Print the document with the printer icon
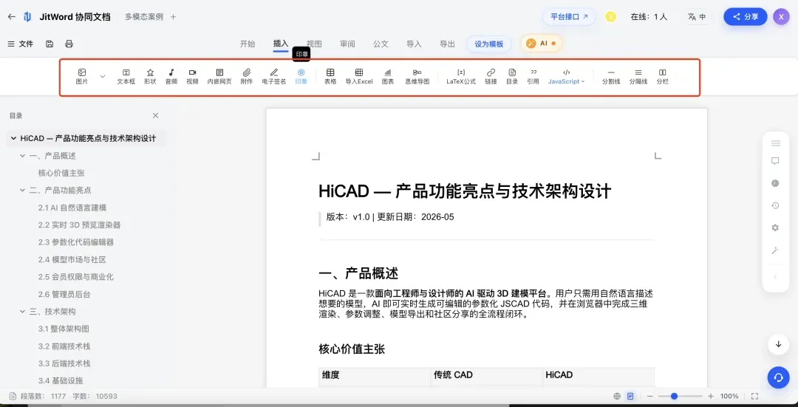This screenshot has width=798, height=407. tap(69, 44)
